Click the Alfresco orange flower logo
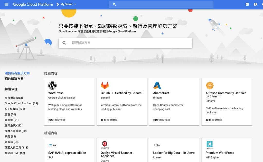Screen dimensions: 263x162 click(x=210, y=86)
